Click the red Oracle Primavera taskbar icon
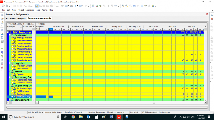 tap(119, 117)
